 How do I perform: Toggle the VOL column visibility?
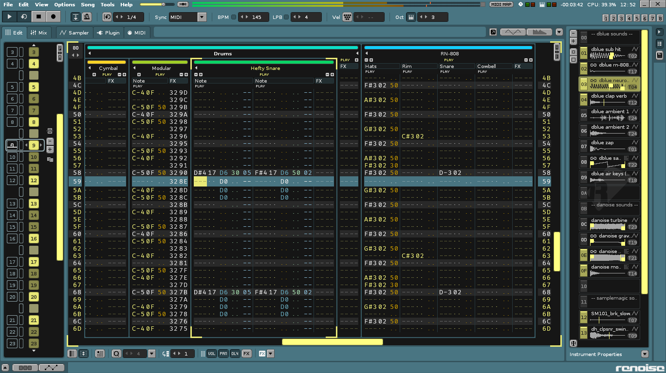(212, 354)
